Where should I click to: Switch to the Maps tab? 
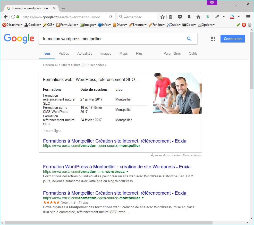123,54
